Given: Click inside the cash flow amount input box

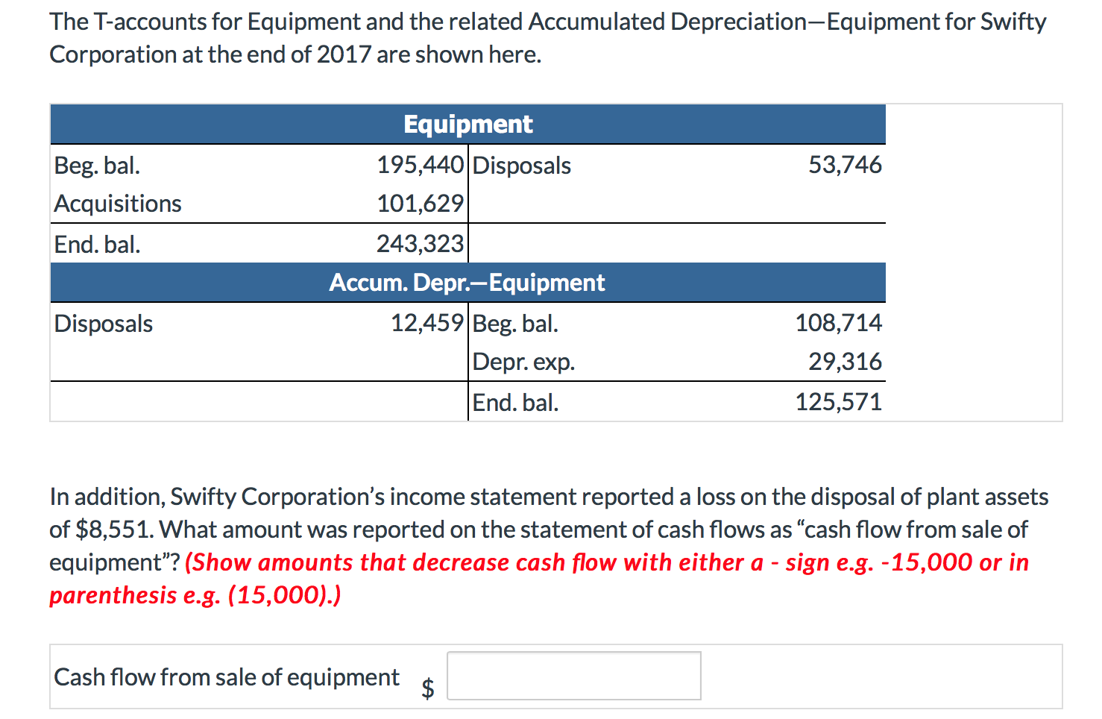Looking at the screenshot, I should point(573,675).
